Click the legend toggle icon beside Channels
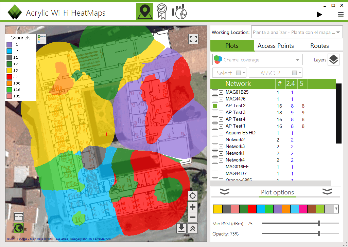Image resolution: width=348 pixels, height=247 pixels. (41, 39)
